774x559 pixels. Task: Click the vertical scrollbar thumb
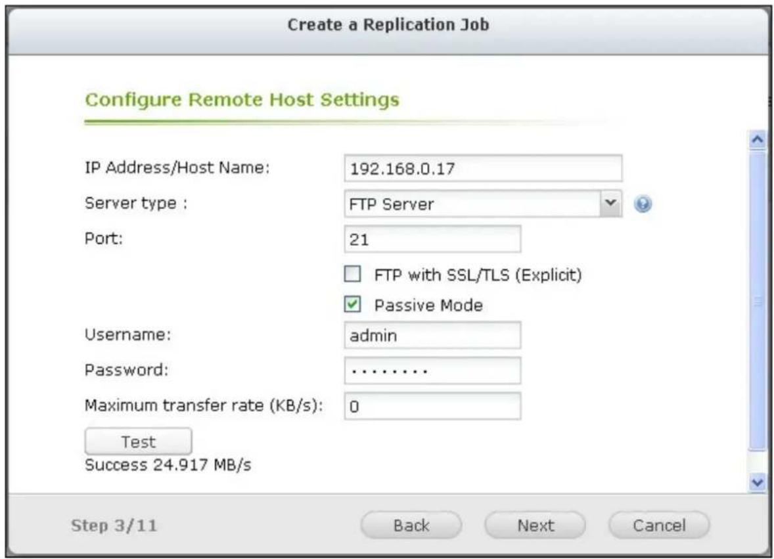coord(757,301)
